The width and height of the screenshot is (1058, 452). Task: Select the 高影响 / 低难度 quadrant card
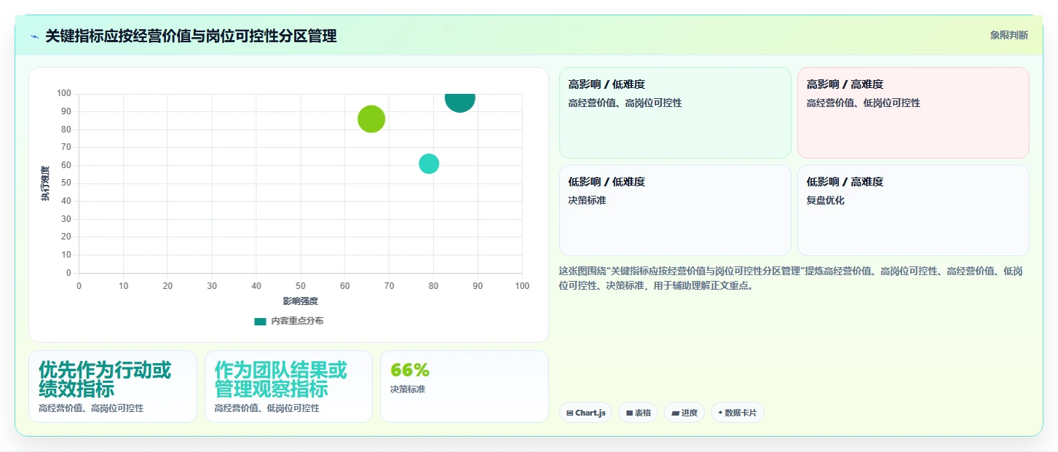click(675, 113)
